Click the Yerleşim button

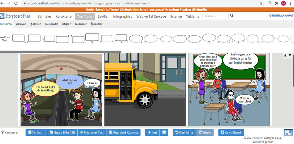36,132
